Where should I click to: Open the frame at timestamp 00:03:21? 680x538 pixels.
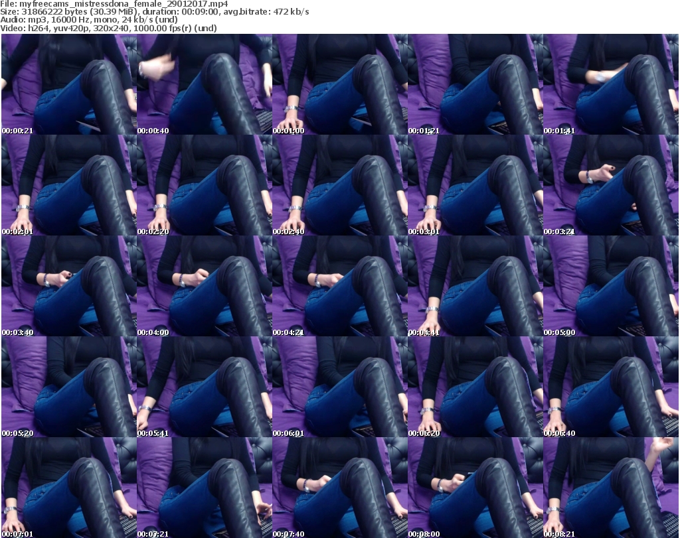coord(611,185)
